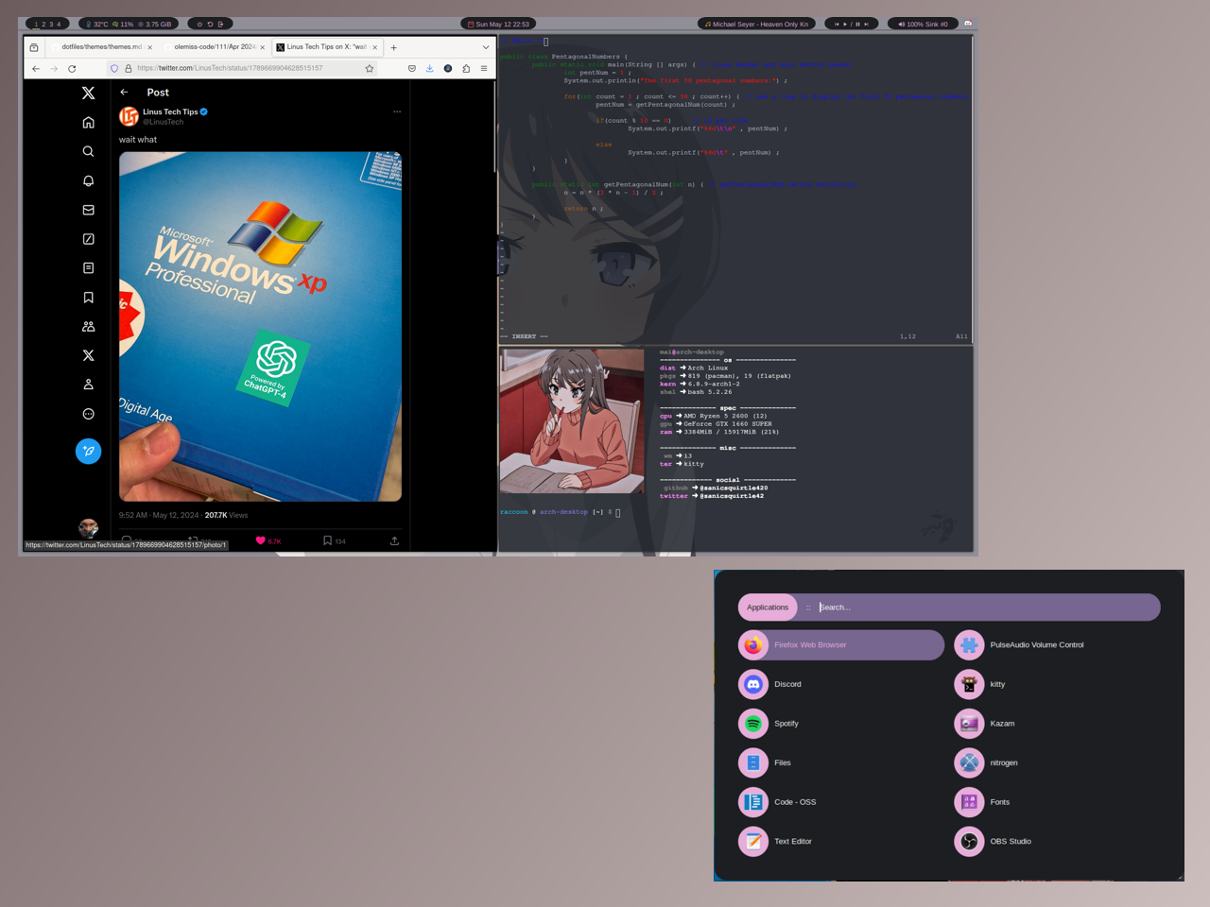The width and height of the screenshot is (1210, 907).
Task: Skip to next track in bar
Action: 867,24
